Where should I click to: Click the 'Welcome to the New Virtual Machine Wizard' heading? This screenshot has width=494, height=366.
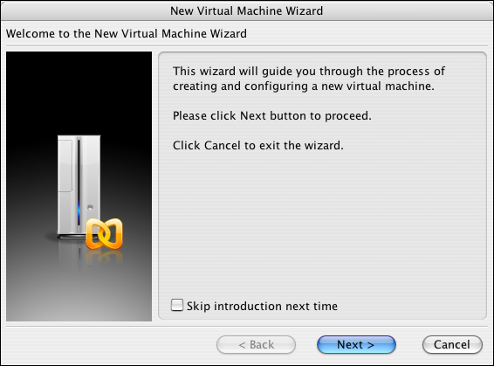point(127,33)
